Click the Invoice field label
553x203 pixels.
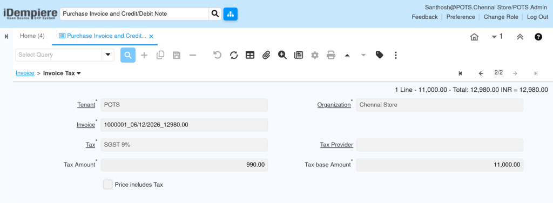pos(86,125)
